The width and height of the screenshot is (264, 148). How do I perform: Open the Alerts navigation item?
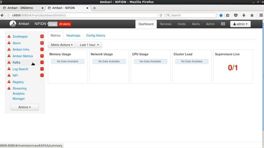point(196,24)
